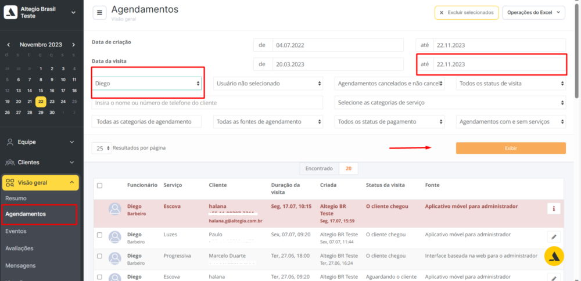Image resolution: width=581 pixels, height=281 pixels.
Task: Click Seg, 17.07, 10:15 visit time
Action: click(x=291, y=206)
